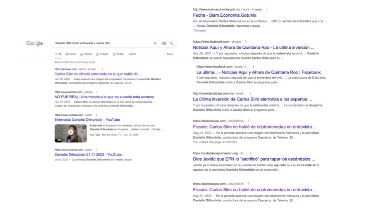
Task: Switch to the Videos tab
Action: coord(86,54)
